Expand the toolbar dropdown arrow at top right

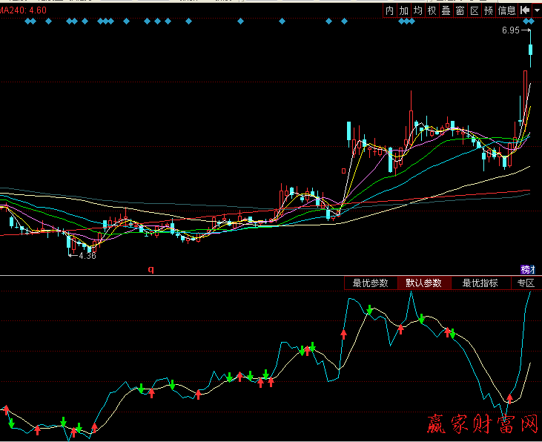(x=537, y=10)
